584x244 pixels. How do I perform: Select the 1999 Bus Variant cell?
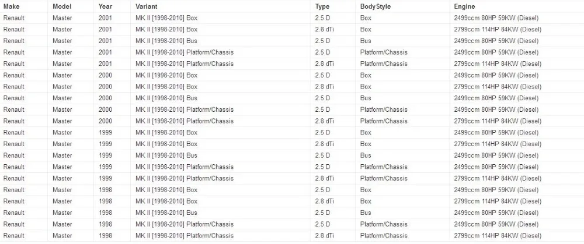(221, 155)
